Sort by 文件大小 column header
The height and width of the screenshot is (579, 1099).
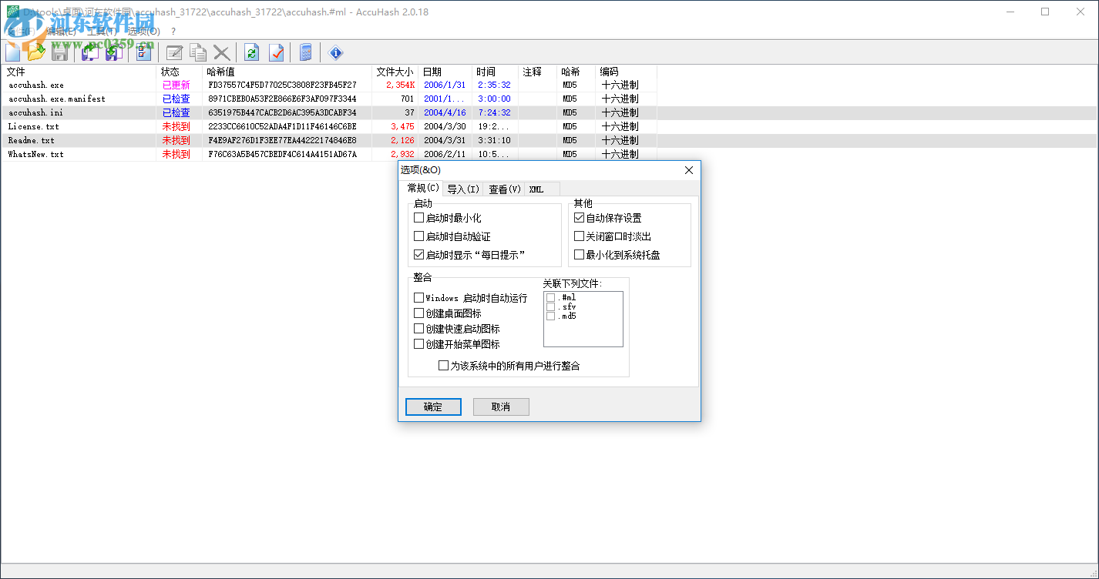(x=395, y=72)
